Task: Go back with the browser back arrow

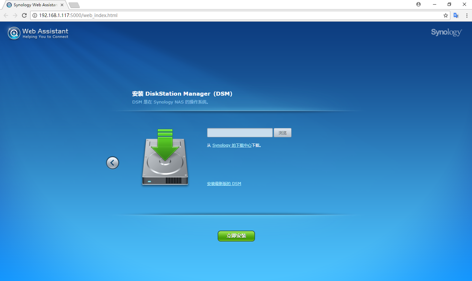Action: [x=6, y=15]
